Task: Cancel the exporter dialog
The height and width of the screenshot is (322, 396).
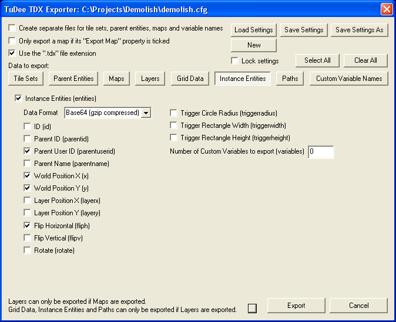Action: (x=358, y=306)
